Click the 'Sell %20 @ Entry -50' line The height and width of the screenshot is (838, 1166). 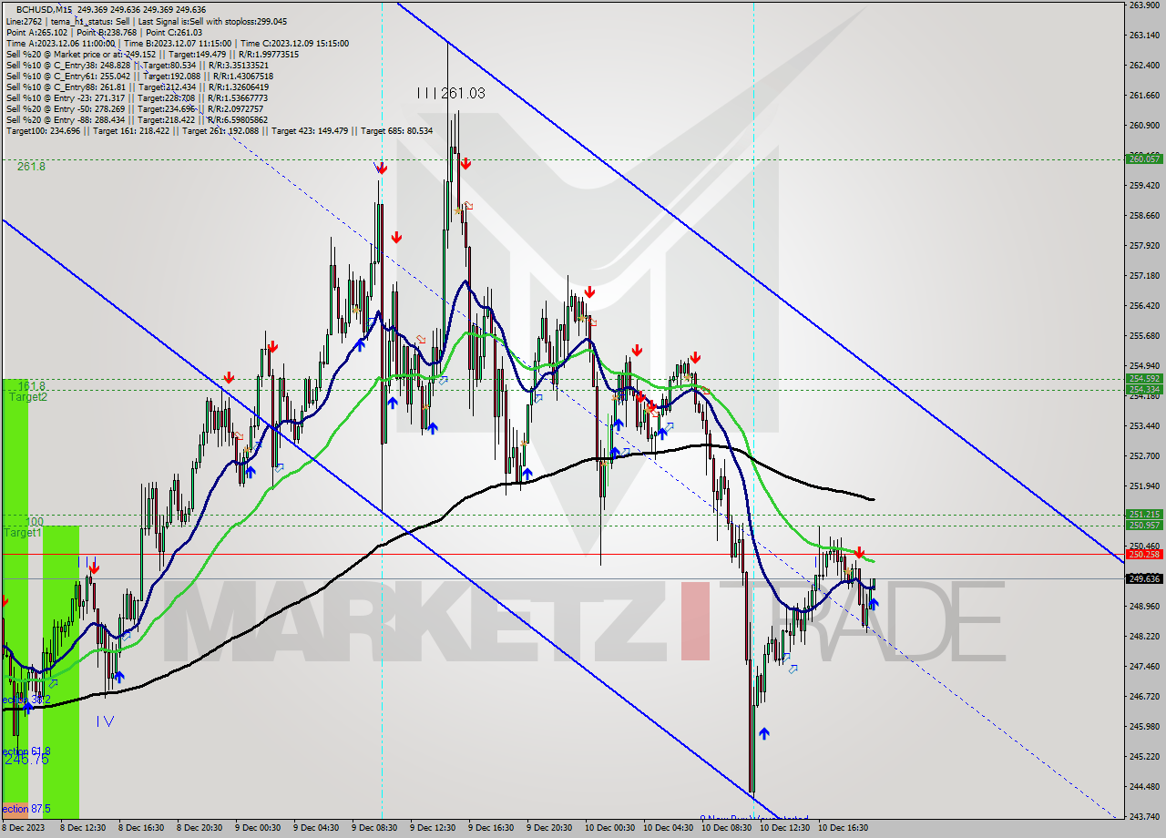pyautogui.click(x=137, y=108)
